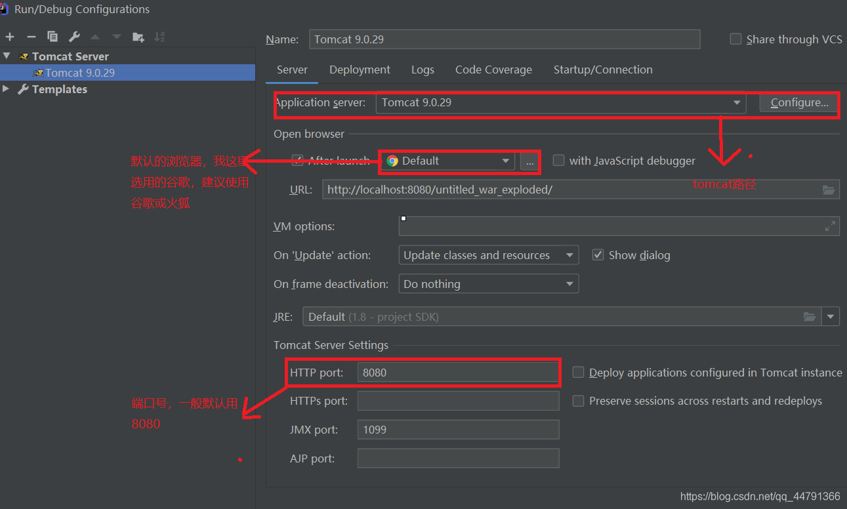Open edit defaults wrench icon
Screen dimensions: 847x509
pyautogui.click(x=74, y=37)
